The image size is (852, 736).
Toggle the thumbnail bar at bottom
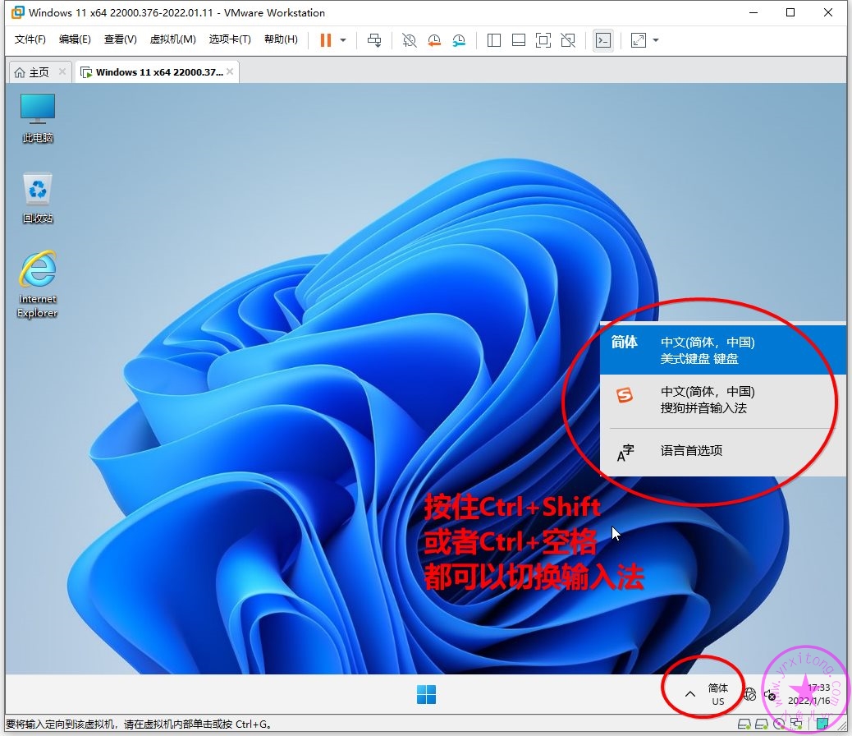519,40
